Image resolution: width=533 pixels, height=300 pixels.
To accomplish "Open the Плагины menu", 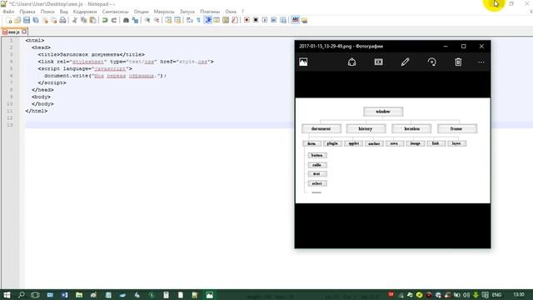I will click(210, 12).
